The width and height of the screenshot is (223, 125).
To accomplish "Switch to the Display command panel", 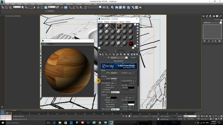I will 217,16.
